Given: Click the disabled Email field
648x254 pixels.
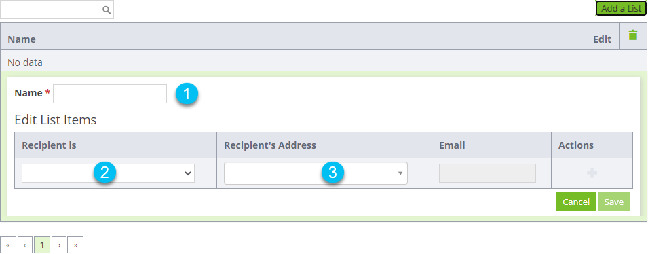Looking at the screenshot, I should click(487, 173).
